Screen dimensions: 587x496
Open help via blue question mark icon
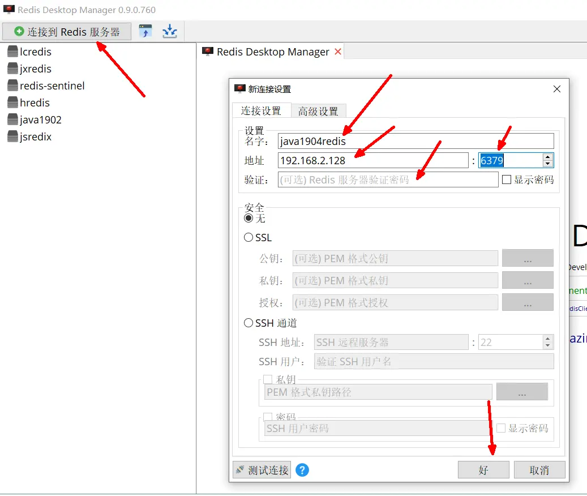click(302, 470)
